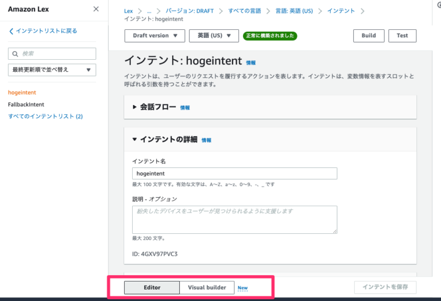Collapse the インテントの詳細 section

tap(134, 139)
